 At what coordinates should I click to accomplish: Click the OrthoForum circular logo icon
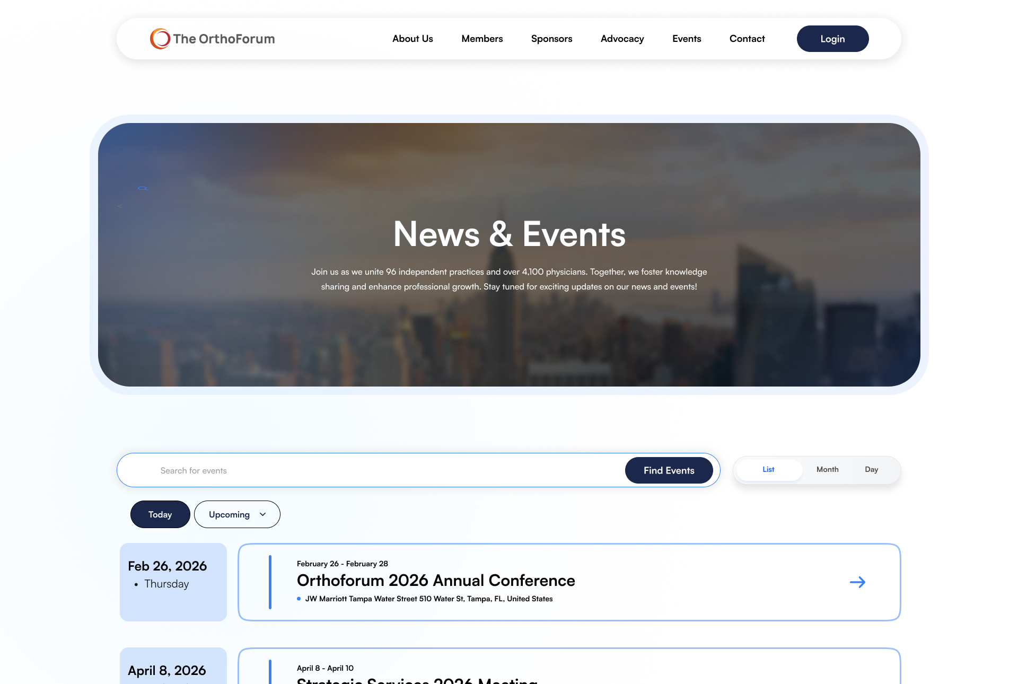point(160,39)
